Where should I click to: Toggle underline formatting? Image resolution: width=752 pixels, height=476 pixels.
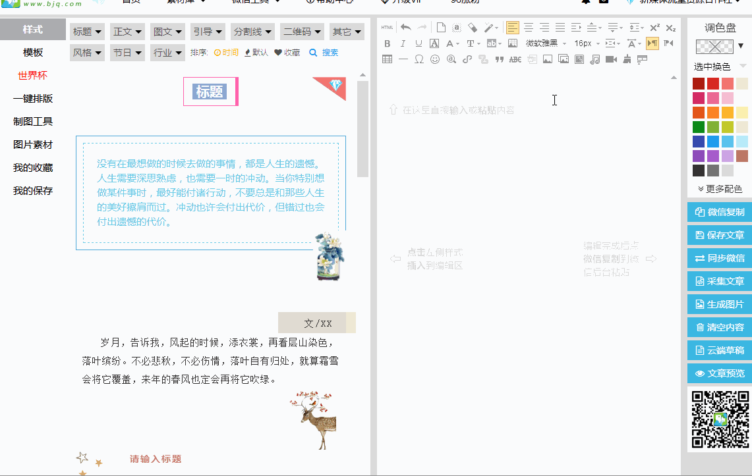coord(419,43)
